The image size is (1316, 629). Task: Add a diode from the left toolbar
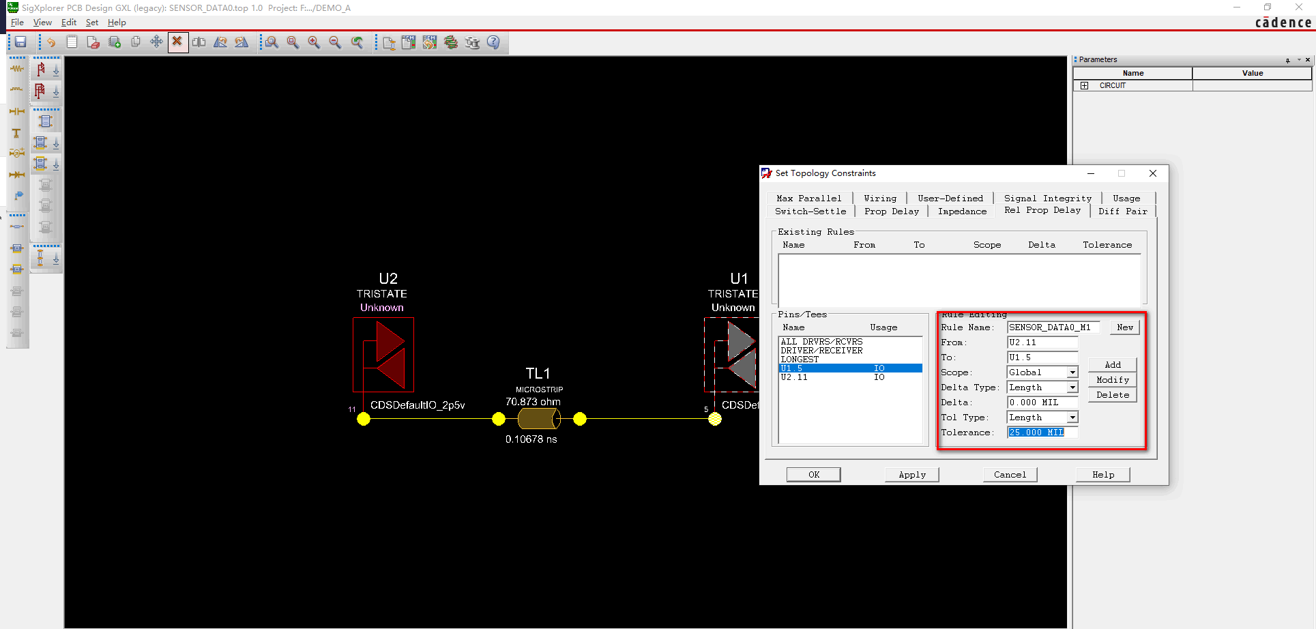(17, 175)
